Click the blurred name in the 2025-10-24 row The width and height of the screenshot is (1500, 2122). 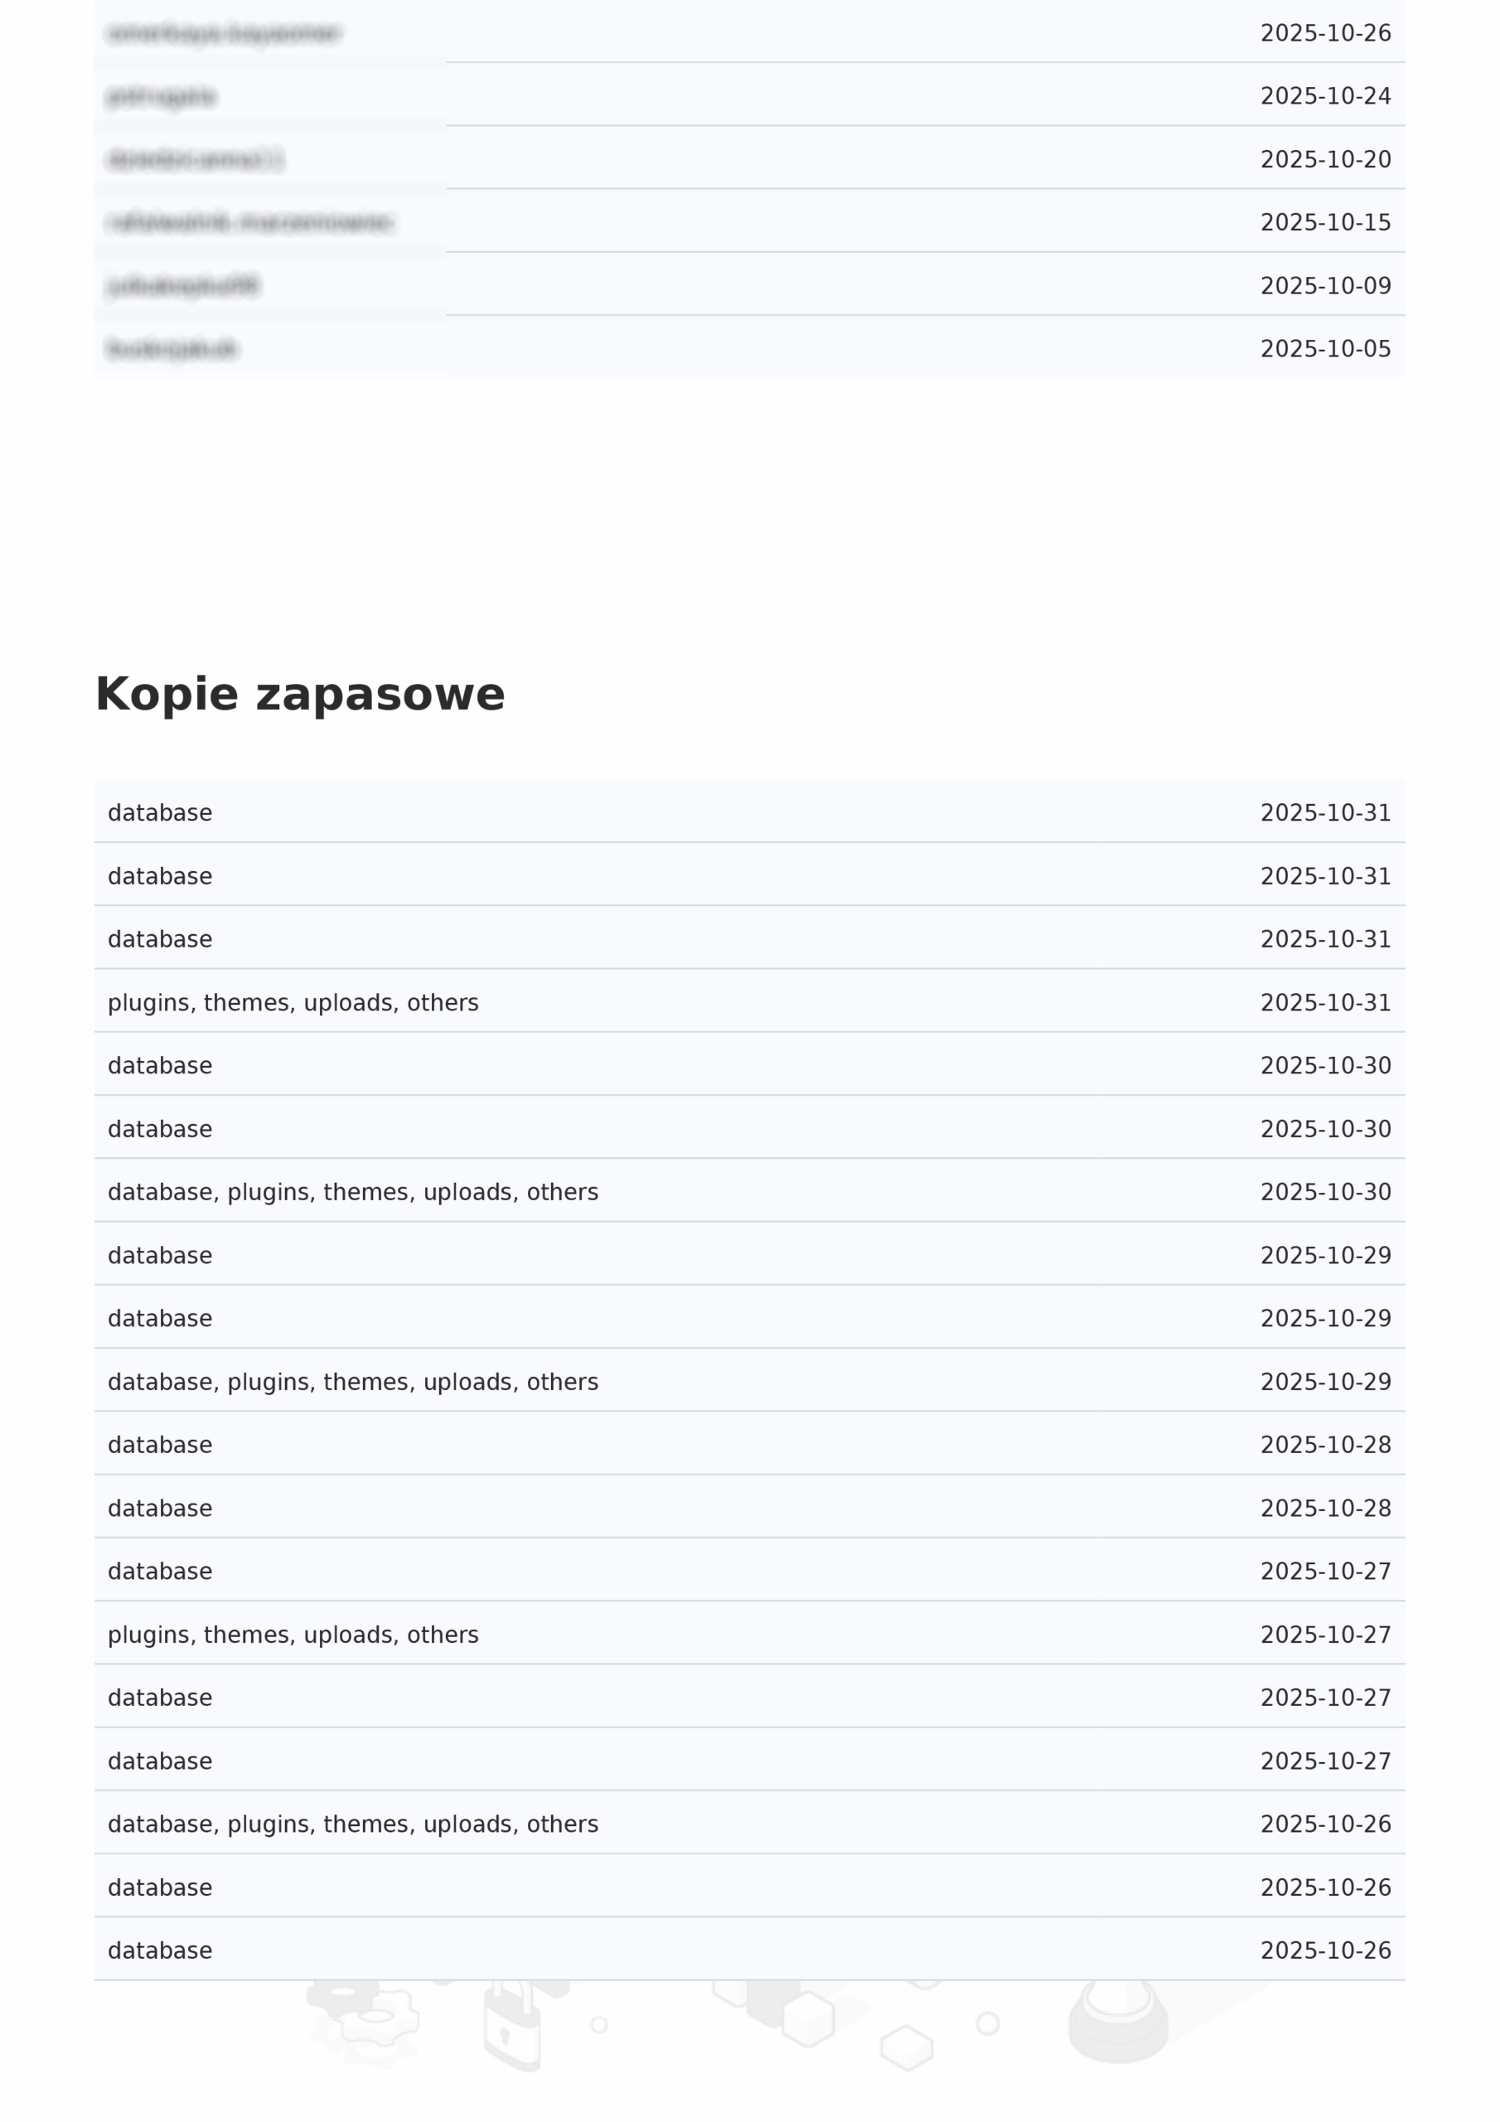coord(162,96)
